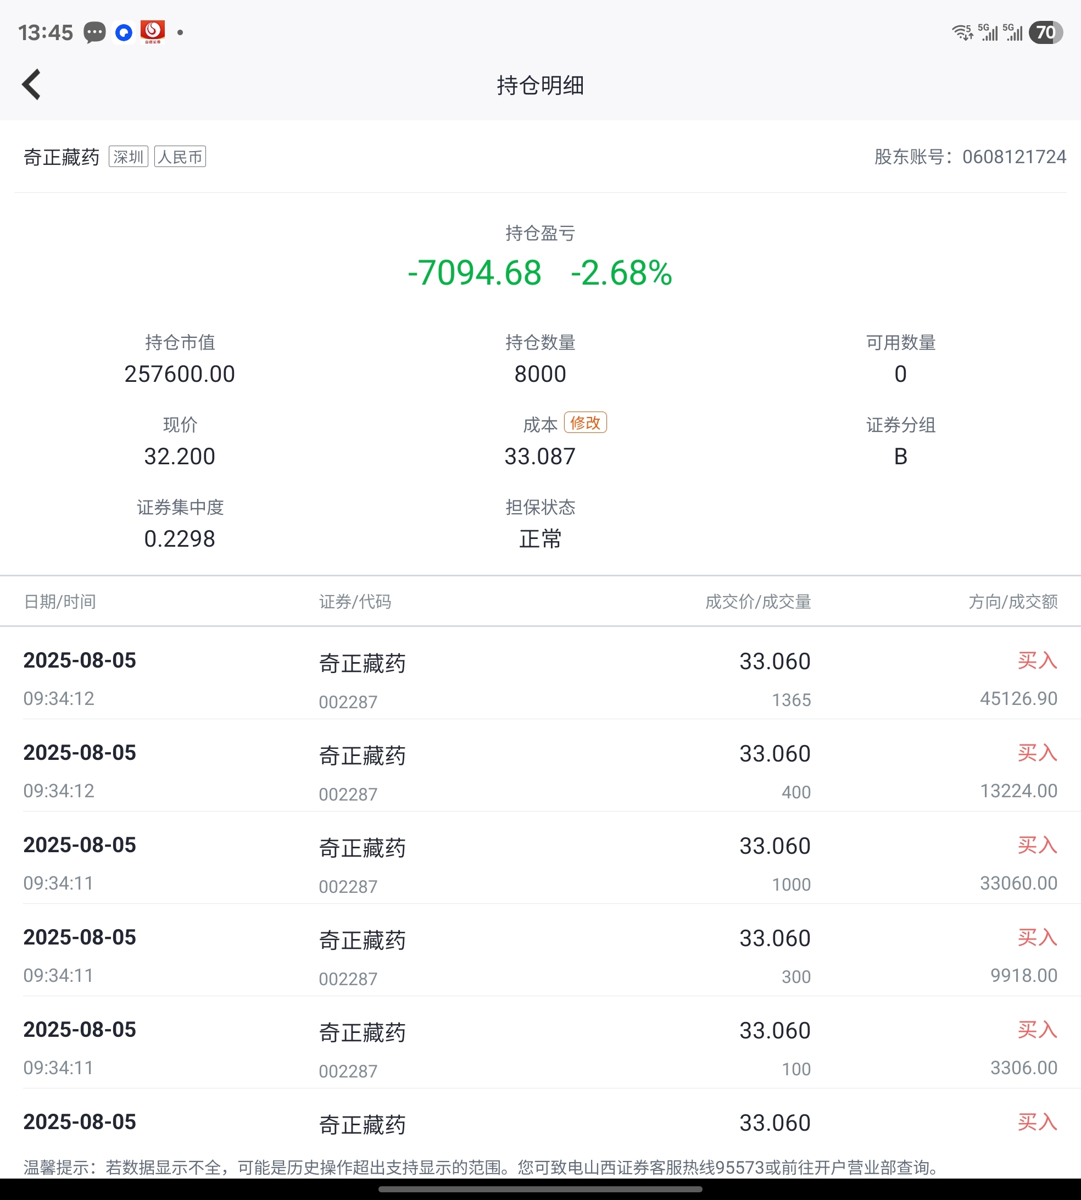Screen dimensions: 1081x1200
Task: Tap shareholder account 0608121724
Action: tap(1015, 157)
